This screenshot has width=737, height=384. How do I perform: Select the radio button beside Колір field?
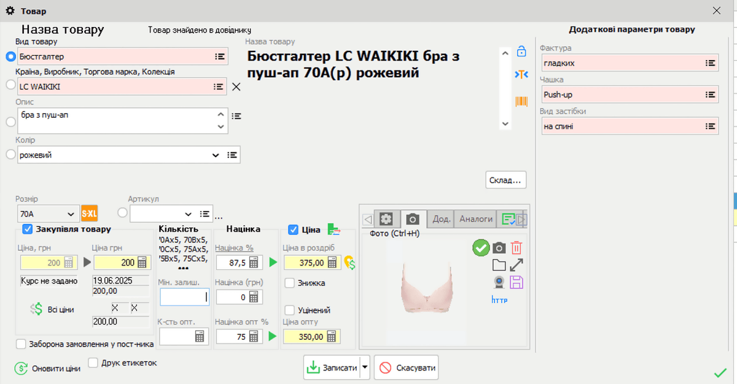tap(10, 155)
